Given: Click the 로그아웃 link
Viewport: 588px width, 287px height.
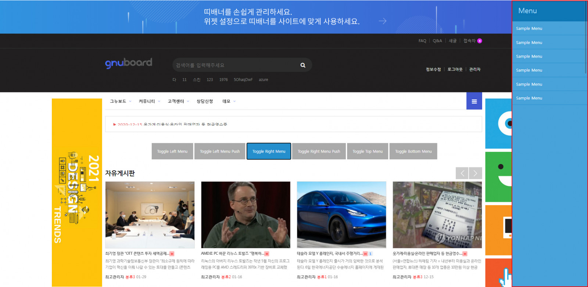Looking at the screenshot, I should [455, 69].
